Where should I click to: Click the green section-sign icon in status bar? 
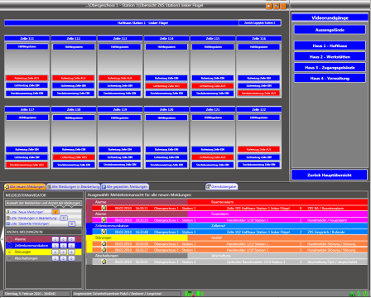click(359, 294)
